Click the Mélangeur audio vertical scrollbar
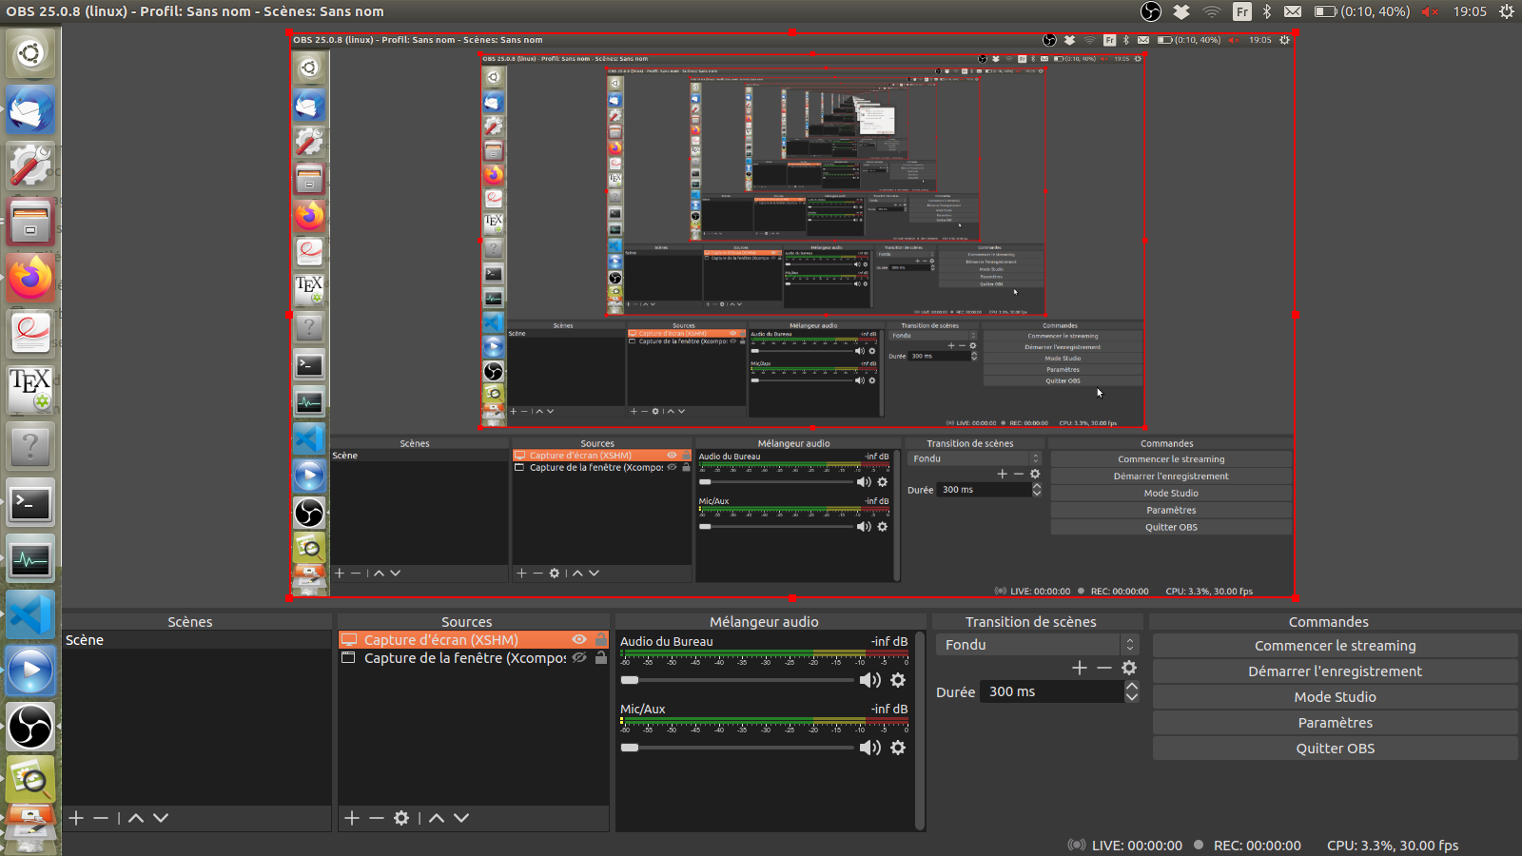 click(x=920, y=730)
